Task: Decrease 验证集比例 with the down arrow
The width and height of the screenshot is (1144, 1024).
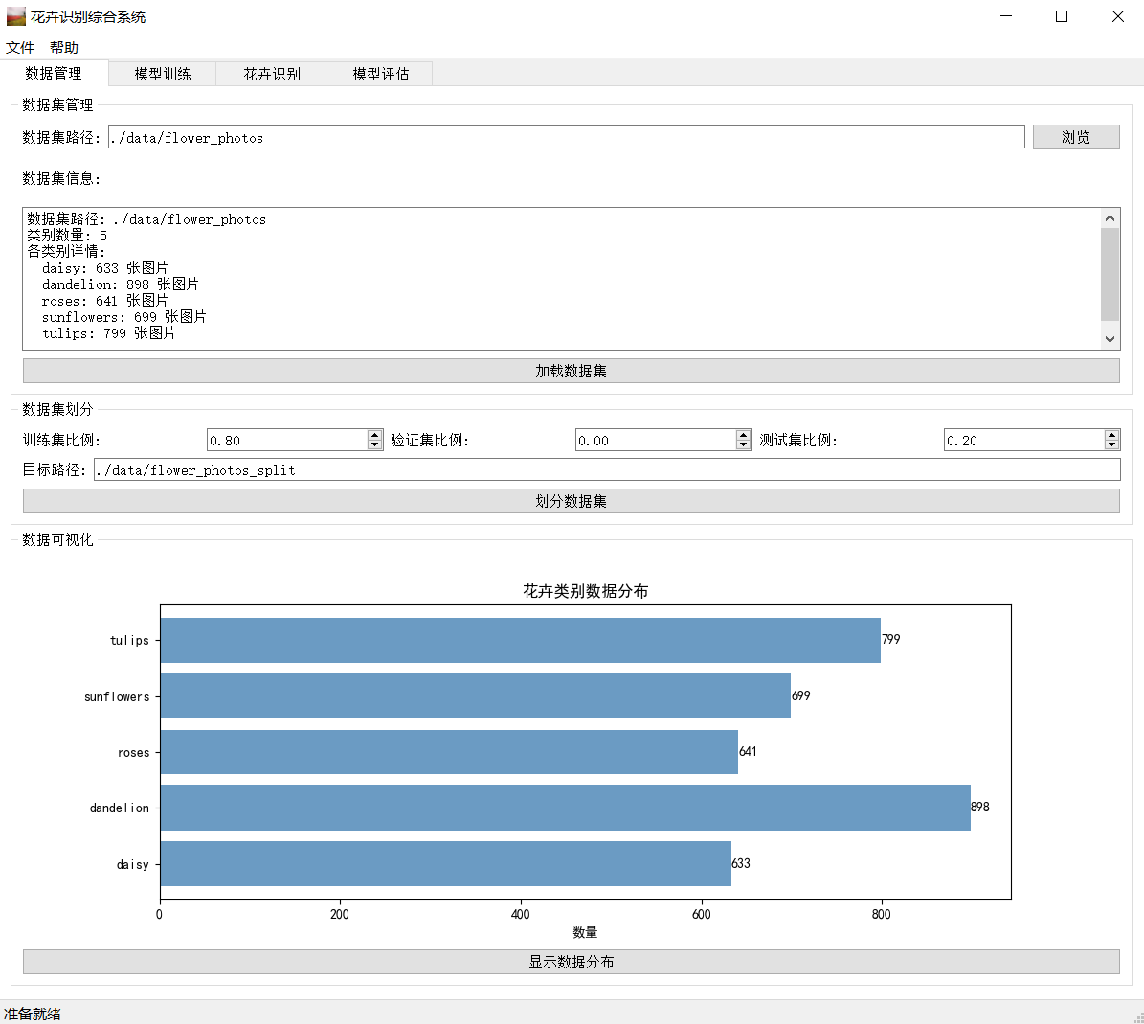Action: pyautogui.click(x=744, y=445)
